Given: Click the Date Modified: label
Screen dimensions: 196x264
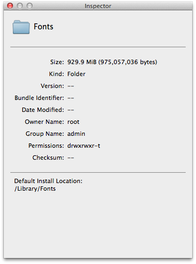Looking at the screenshot, I should pyautogui.click(x=43, y=110).
